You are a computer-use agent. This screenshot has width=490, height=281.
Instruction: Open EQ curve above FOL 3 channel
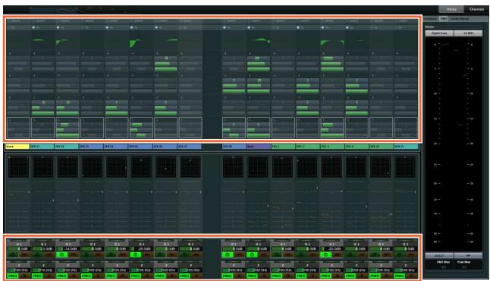(x=331, y=42)
